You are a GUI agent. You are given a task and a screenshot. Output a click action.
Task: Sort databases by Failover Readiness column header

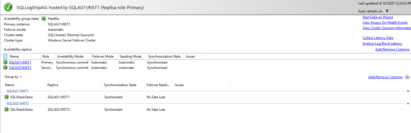pos(158,85)
